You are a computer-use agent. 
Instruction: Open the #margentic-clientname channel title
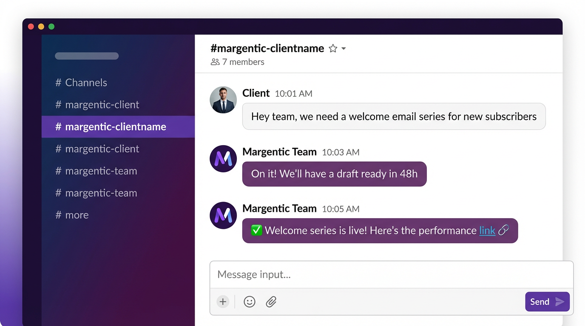point(267,48)
